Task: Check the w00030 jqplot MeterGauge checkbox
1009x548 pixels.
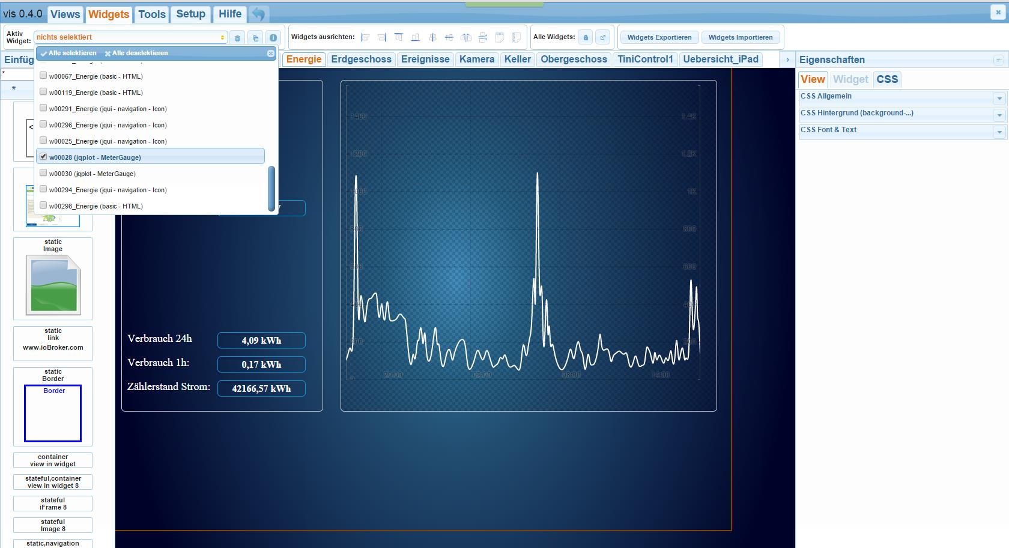Action: 43,173
